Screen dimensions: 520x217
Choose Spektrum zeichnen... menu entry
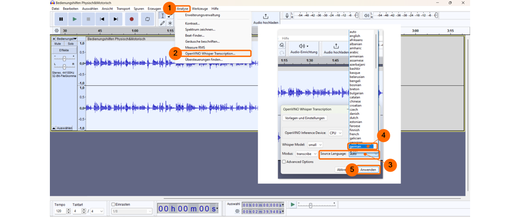pos(213,30)
